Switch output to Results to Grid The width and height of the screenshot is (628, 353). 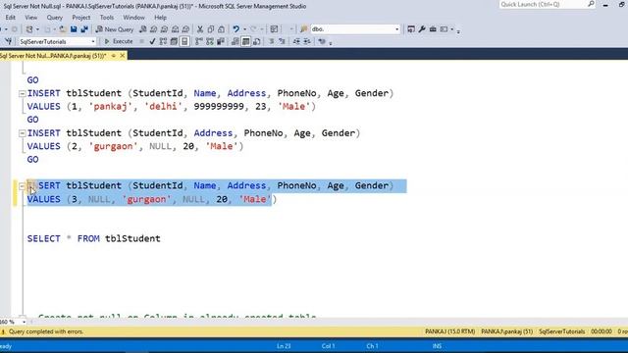click(246, 41)
